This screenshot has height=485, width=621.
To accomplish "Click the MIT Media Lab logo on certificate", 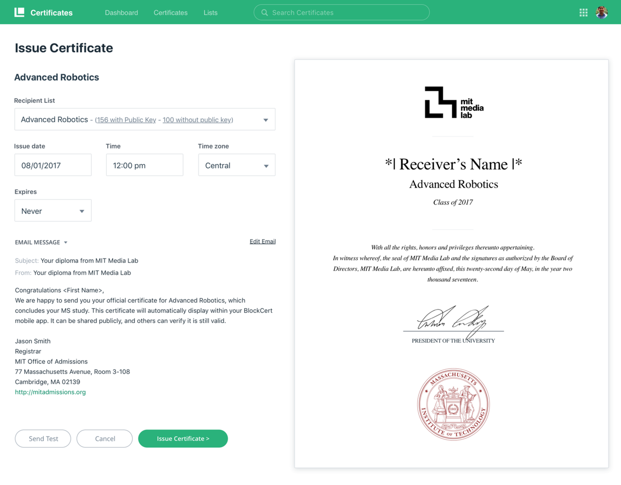I will pos(454,102).
